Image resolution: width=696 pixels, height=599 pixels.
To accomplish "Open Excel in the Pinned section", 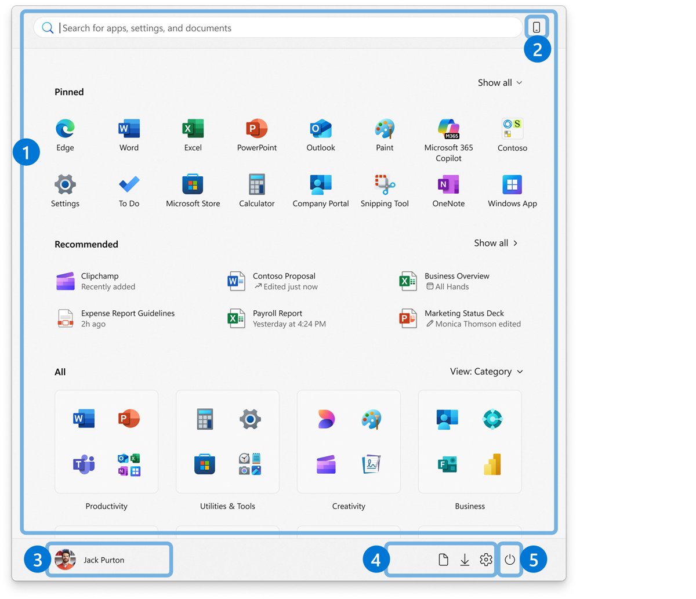I will pos(193,135).
